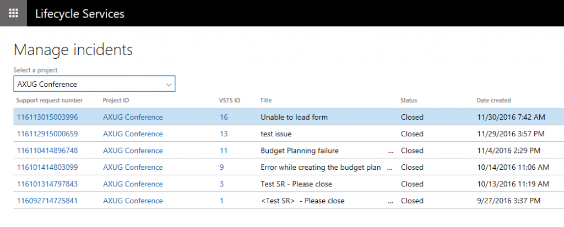Open support request 116110414896748
Viewport: 564px width, 227px height.
pyautogui.click(x=47, y=151)
